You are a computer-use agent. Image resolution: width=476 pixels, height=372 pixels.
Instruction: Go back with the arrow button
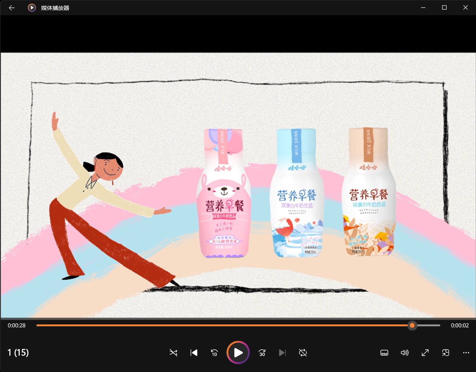(12, 8)
